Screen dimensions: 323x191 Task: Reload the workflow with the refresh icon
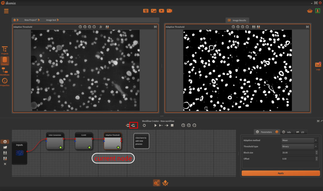point(144,125)
